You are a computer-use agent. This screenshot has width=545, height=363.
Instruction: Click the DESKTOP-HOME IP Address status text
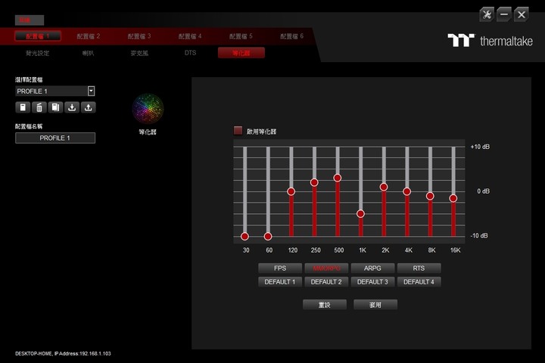tap(63, 354)
